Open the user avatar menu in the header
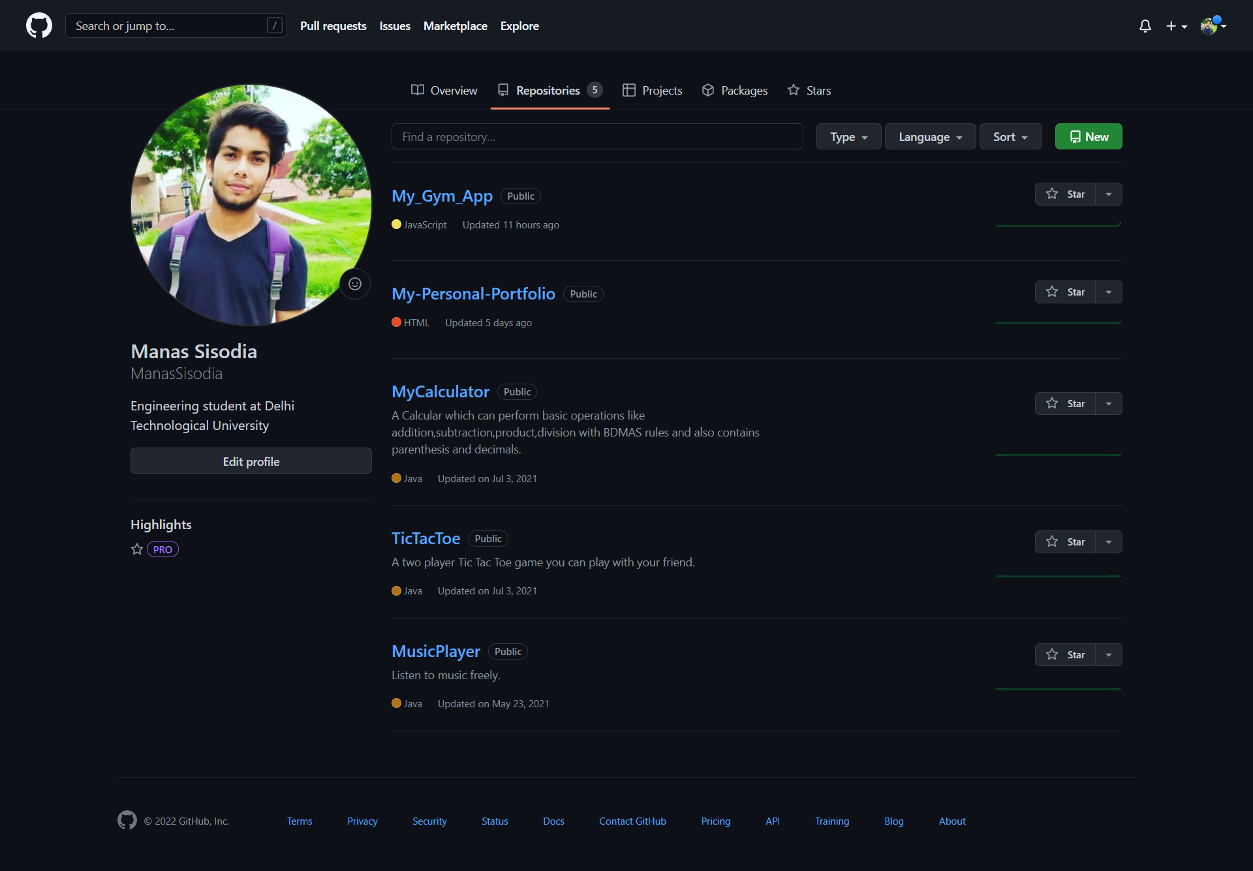Image resolution: width=1253 pixels, height=871 pixels. [1213, 26]
